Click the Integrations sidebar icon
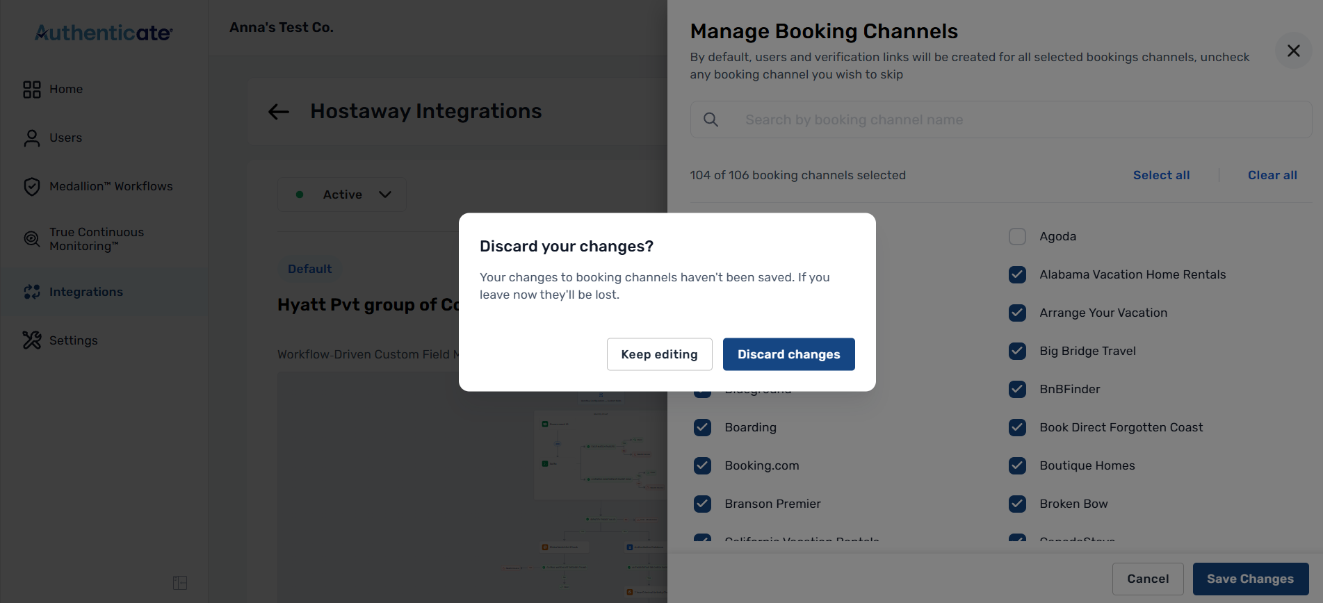This screenshot has height=603, width=1323. click(x=32, y=292)
